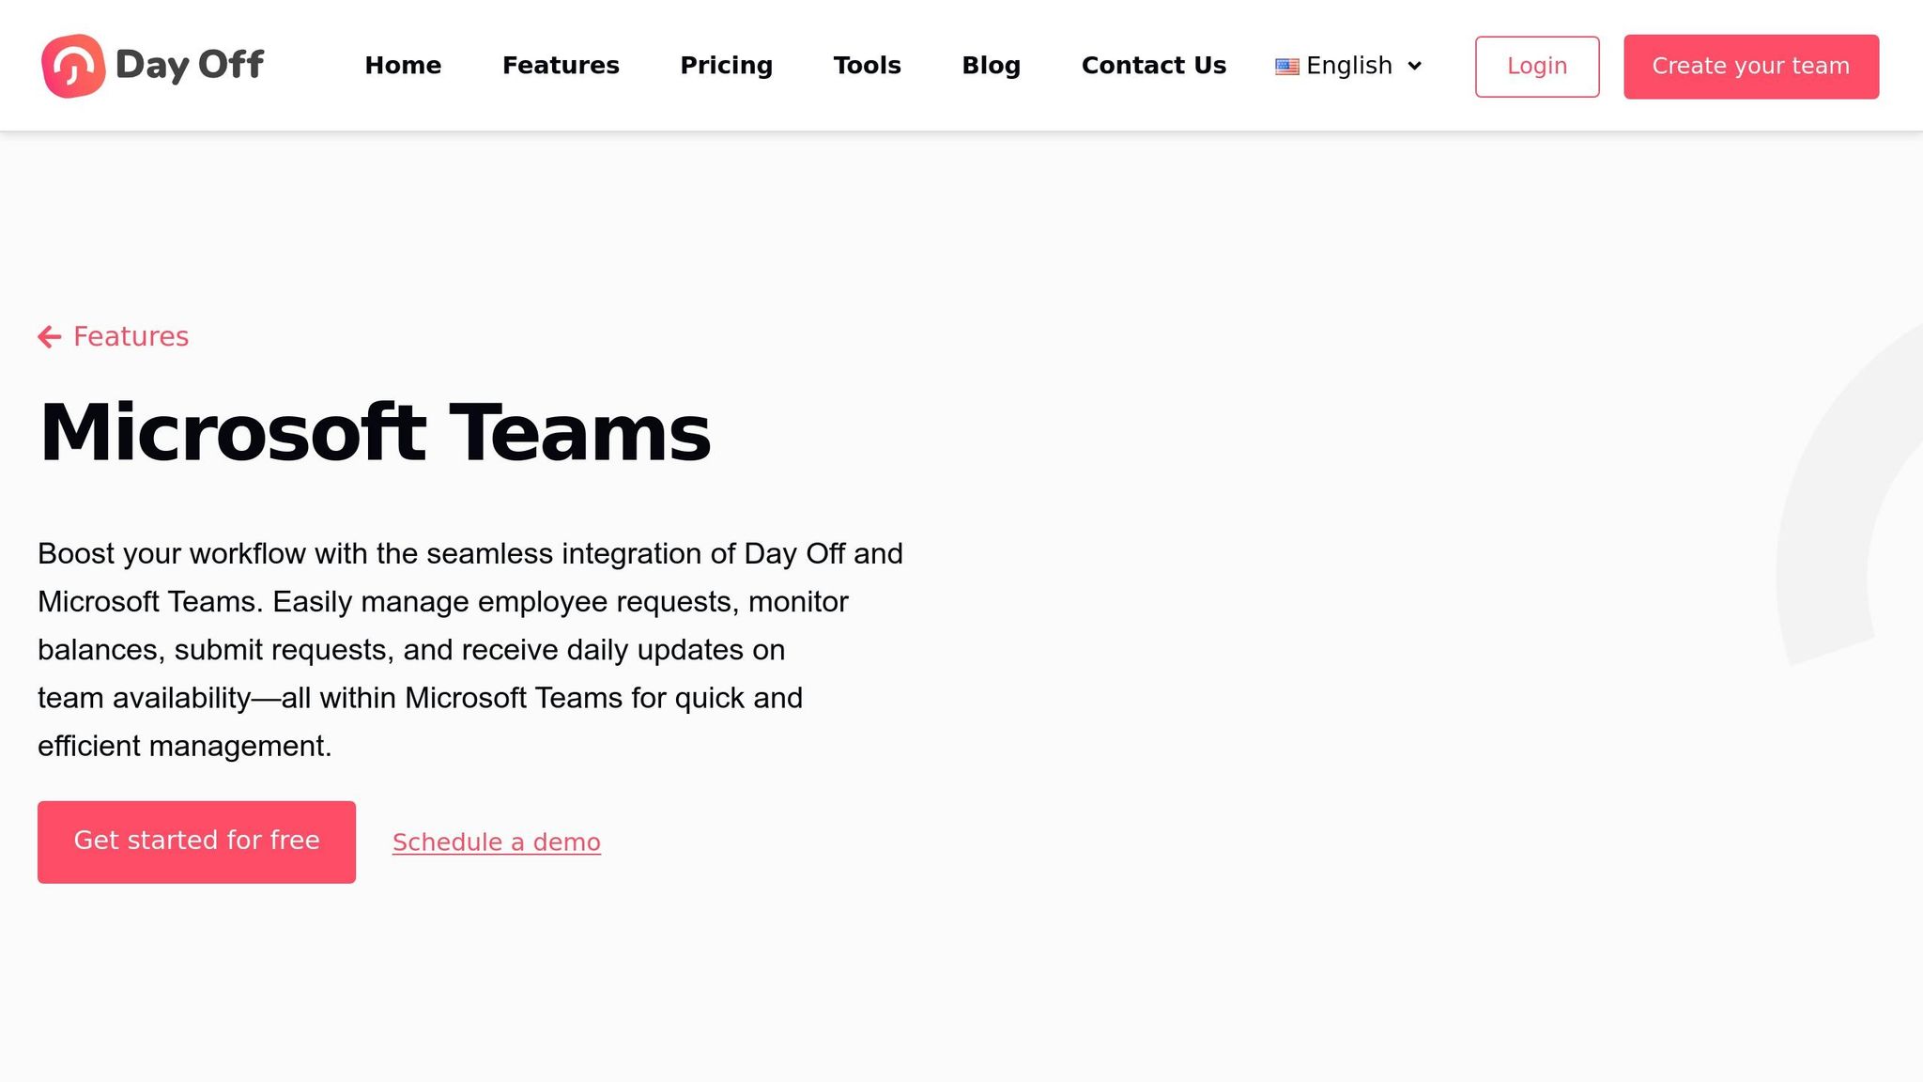Go to the Home nav item
The height and width of the screenshot is (1082, 1923).
[x=403, y=66]
